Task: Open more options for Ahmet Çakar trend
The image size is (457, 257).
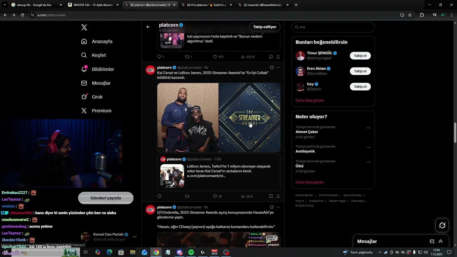Action: pos(368,128)
